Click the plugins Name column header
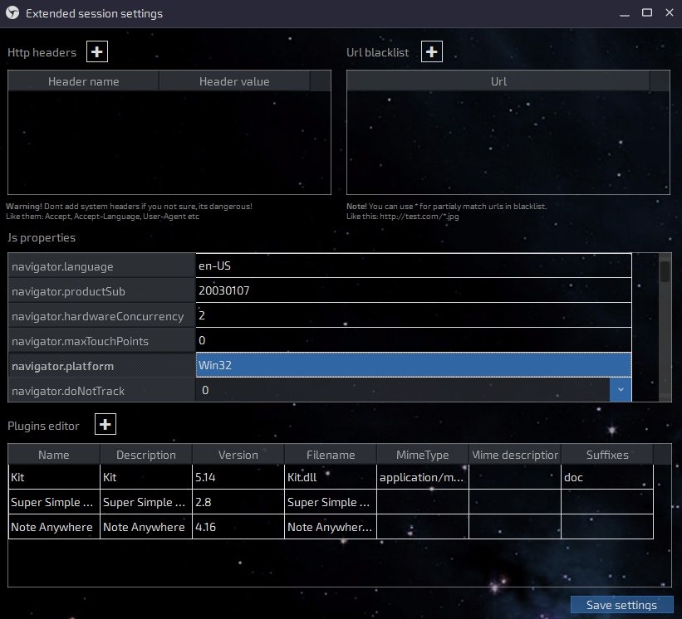Viewport: 682px width, 619px height. tap(54, 455)
